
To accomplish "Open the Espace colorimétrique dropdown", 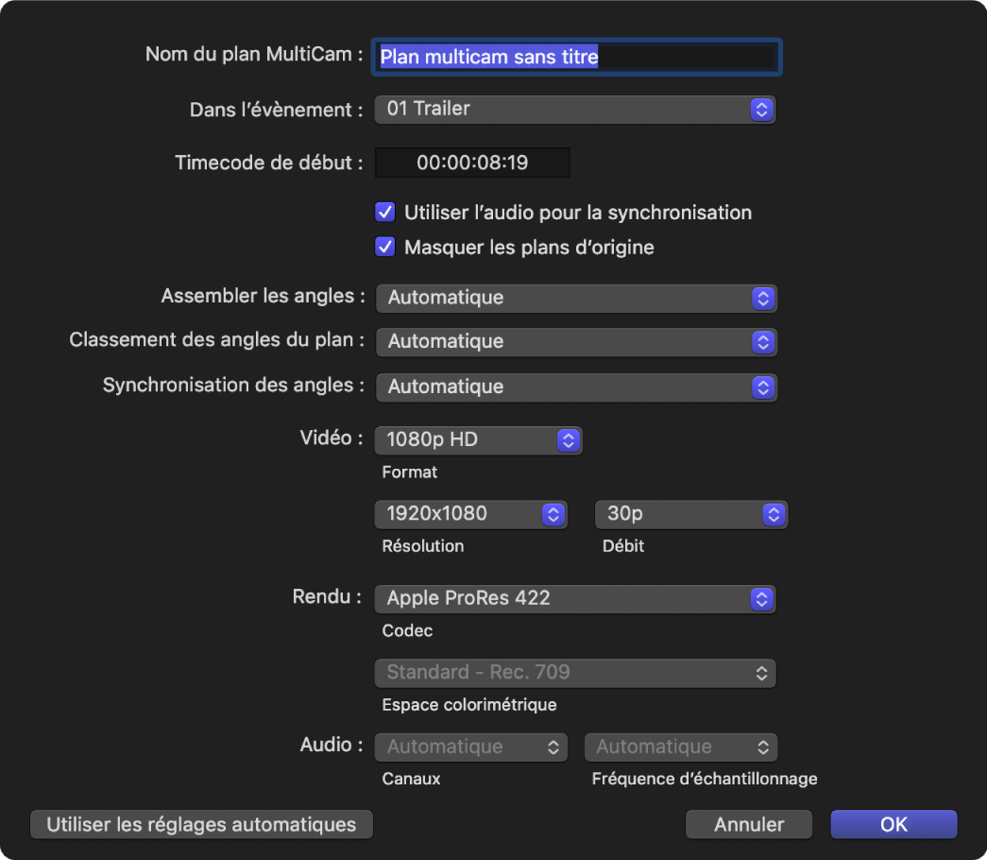I will [575, 672].
